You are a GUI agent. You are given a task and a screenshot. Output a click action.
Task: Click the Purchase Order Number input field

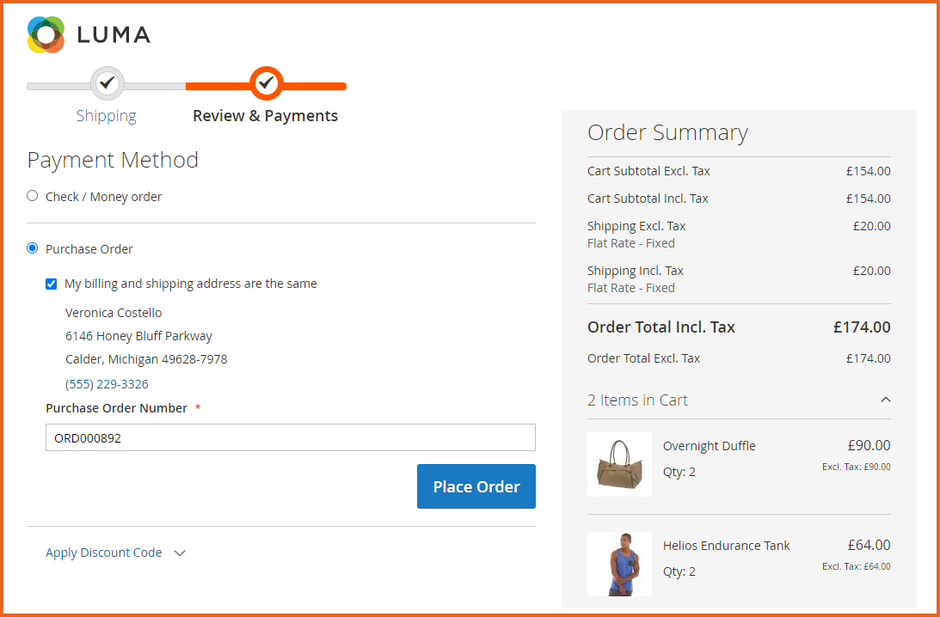tap(290, 437)
